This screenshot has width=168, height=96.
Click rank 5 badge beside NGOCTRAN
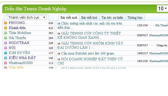5,43
